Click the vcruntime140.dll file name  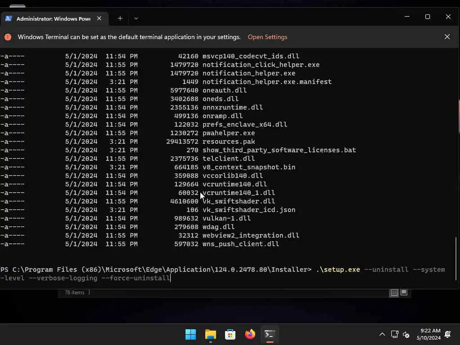pyautogui.click(x=234, y=184)
